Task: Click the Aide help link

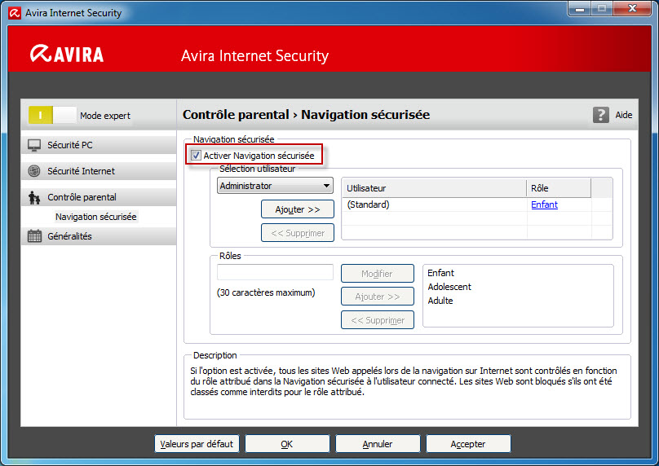Action: coord(624,115)
